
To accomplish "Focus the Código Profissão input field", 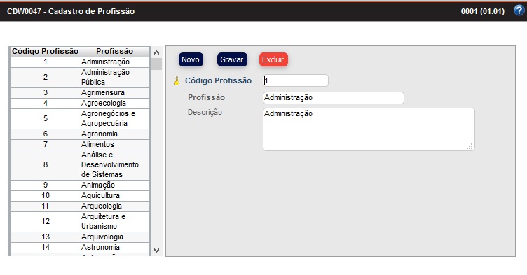I will 296,80.
